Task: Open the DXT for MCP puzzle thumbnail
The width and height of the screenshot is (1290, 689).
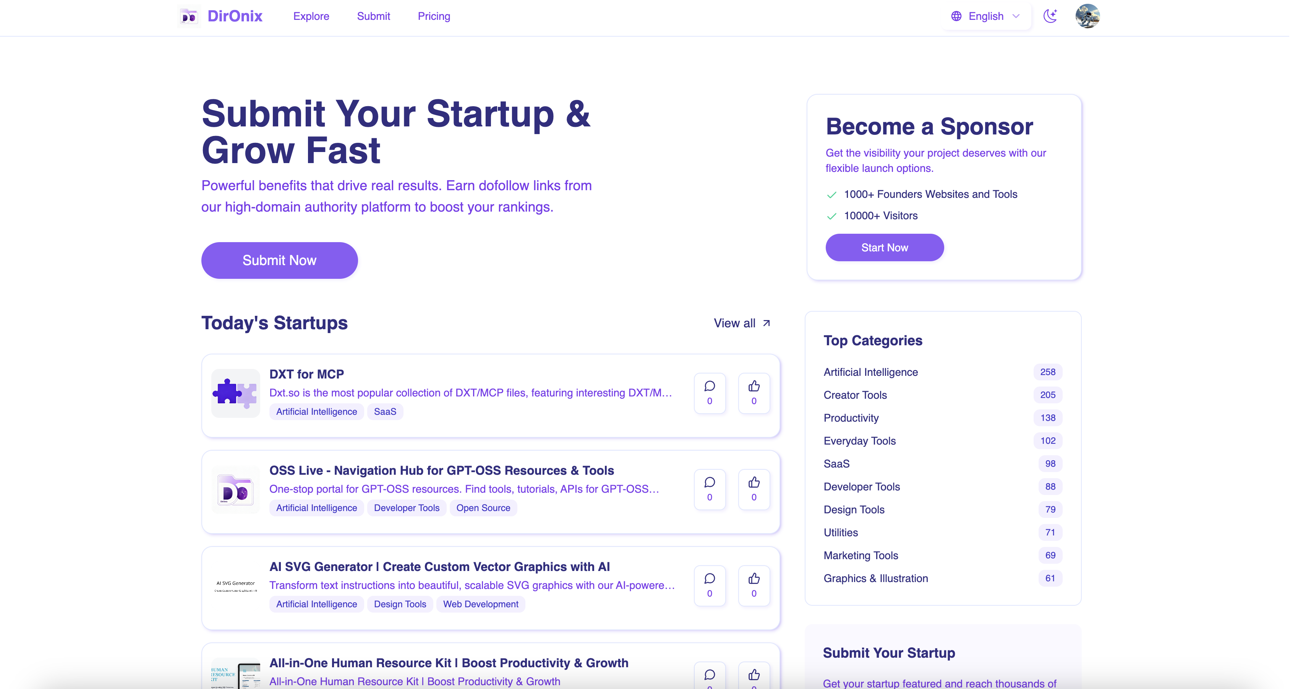Action: (235, 393)
